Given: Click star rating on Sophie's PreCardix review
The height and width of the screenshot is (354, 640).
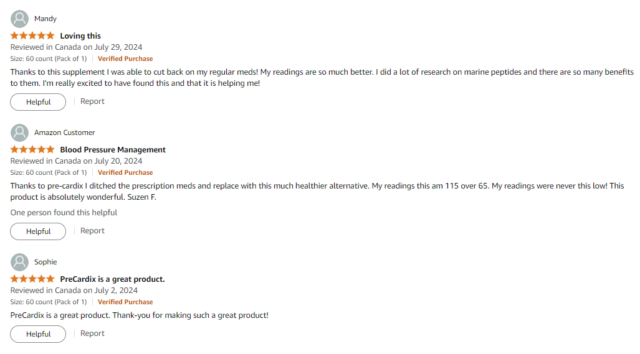Looking at the screenshot, I should pos(32,279).
